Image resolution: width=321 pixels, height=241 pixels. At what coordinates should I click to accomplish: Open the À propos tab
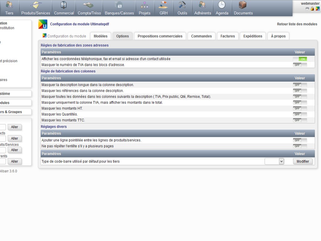[x=278, y=36]
